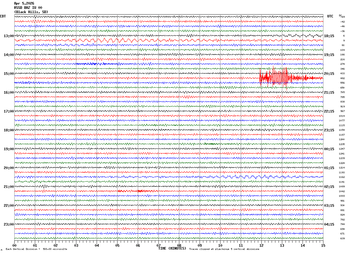Click the 04:15 UTC time label

(x=329, y=224)
